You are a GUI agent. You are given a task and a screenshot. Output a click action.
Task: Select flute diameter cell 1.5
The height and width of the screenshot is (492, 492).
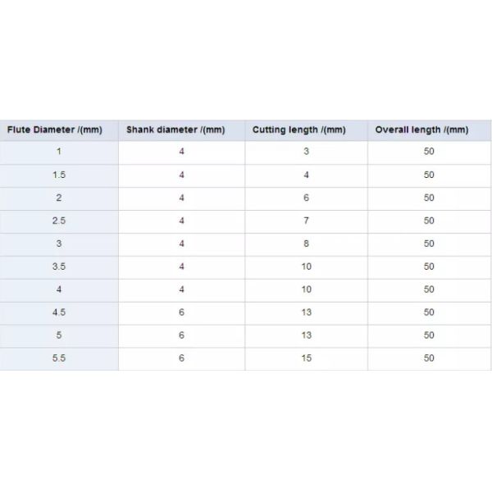pyautogui.click(x=58, y=175)
